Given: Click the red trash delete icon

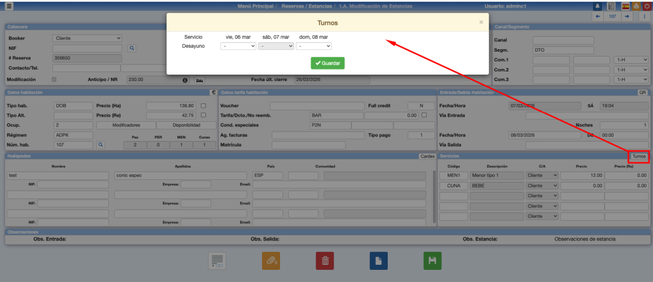Looking at the screenshot, I should click(325, 260).
